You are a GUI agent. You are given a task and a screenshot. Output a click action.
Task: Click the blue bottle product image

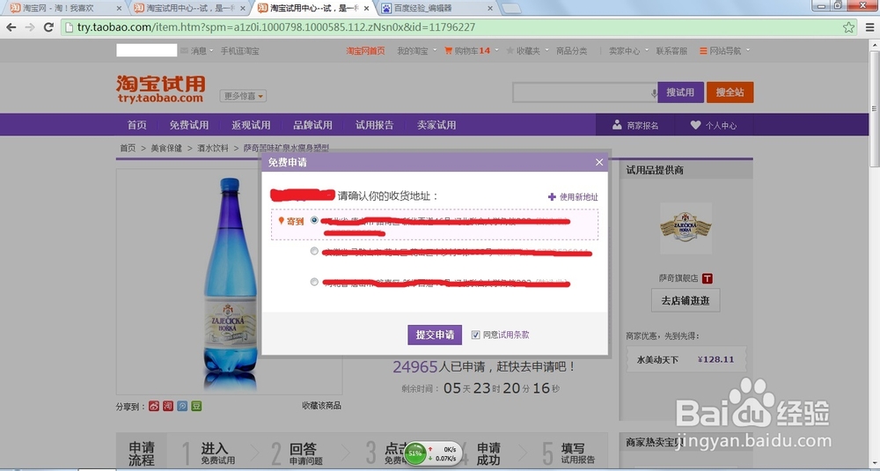230,283
